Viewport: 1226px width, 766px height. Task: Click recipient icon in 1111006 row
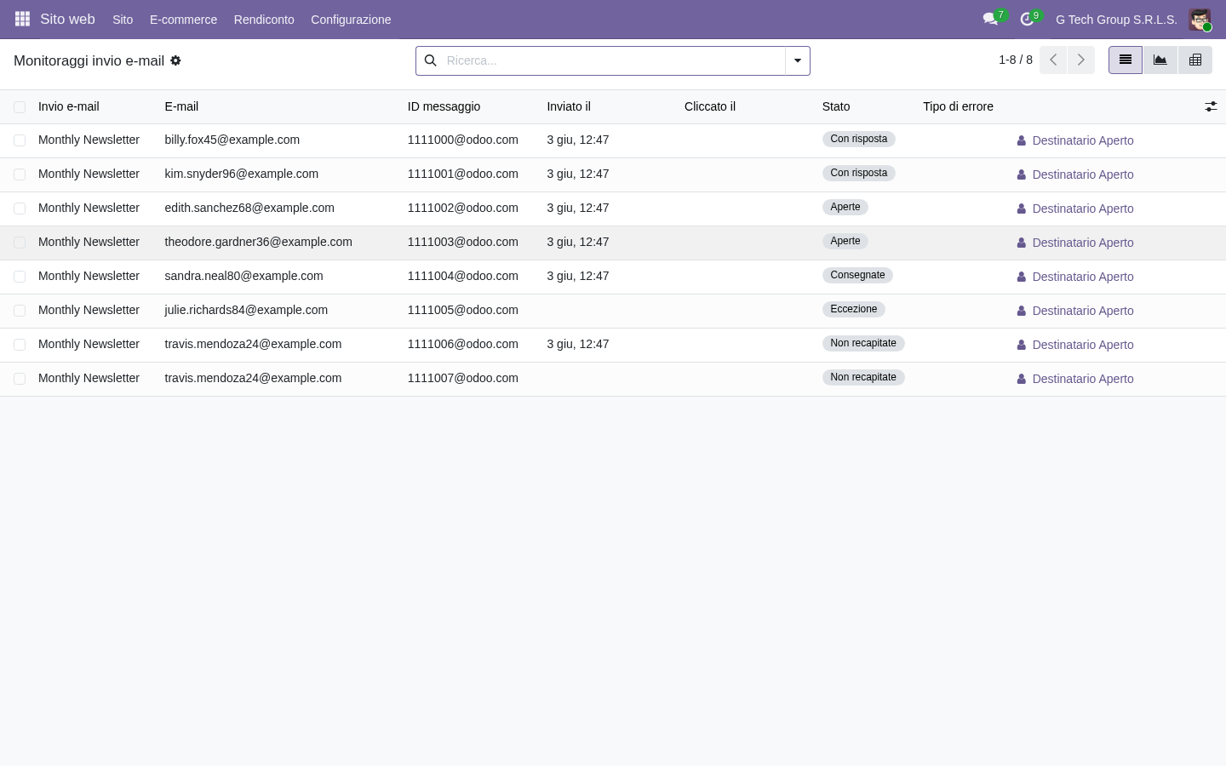tap(1021, 345)
